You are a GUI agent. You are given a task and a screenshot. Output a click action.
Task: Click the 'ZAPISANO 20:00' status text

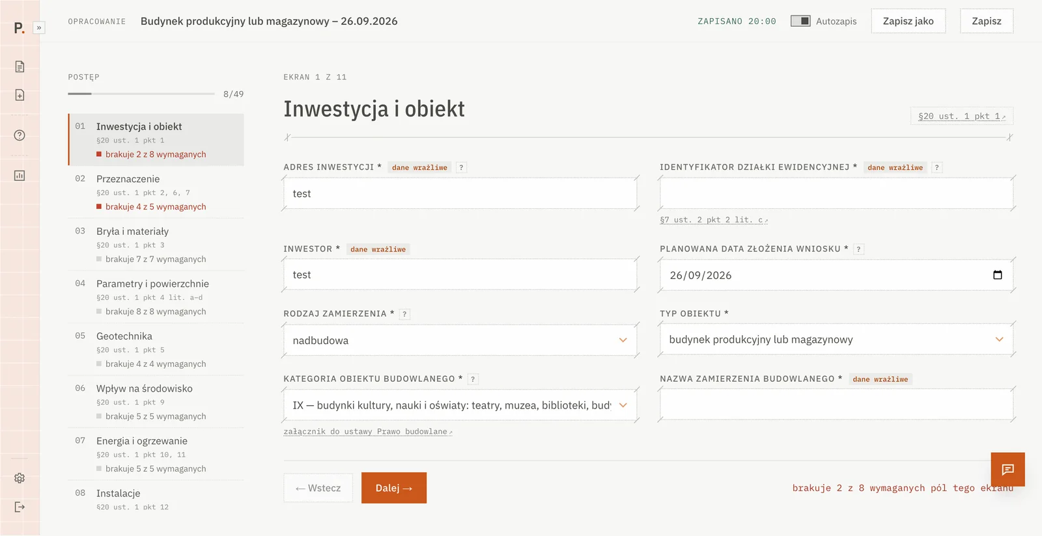point(737,21)
